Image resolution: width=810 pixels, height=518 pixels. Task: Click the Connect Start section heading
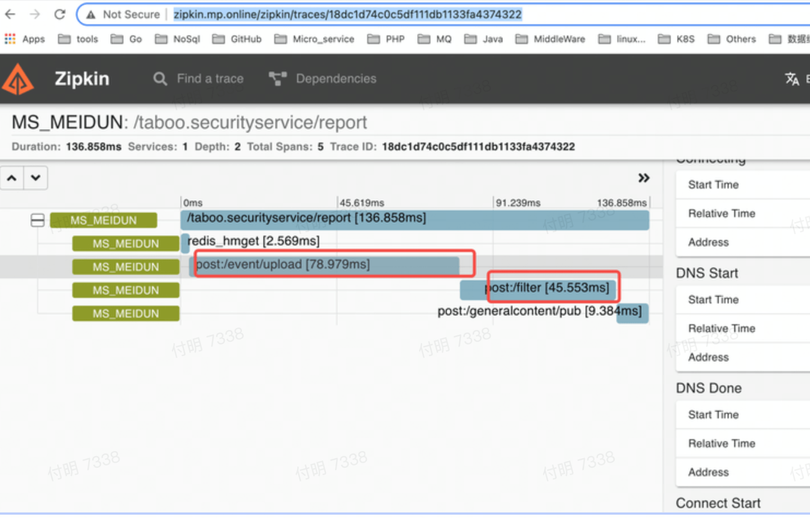(x=718, y=503)
